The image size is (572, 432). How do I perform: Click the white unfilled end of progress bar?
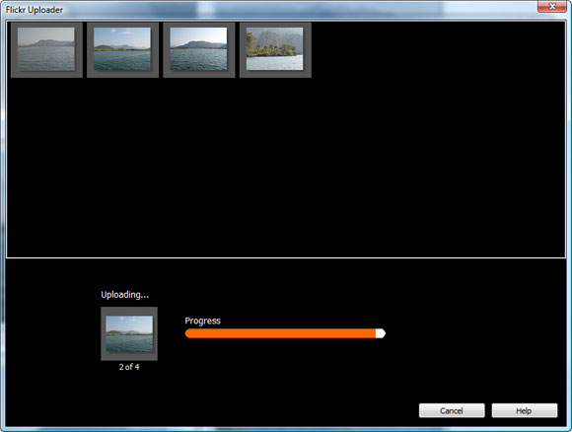(381, 333)
